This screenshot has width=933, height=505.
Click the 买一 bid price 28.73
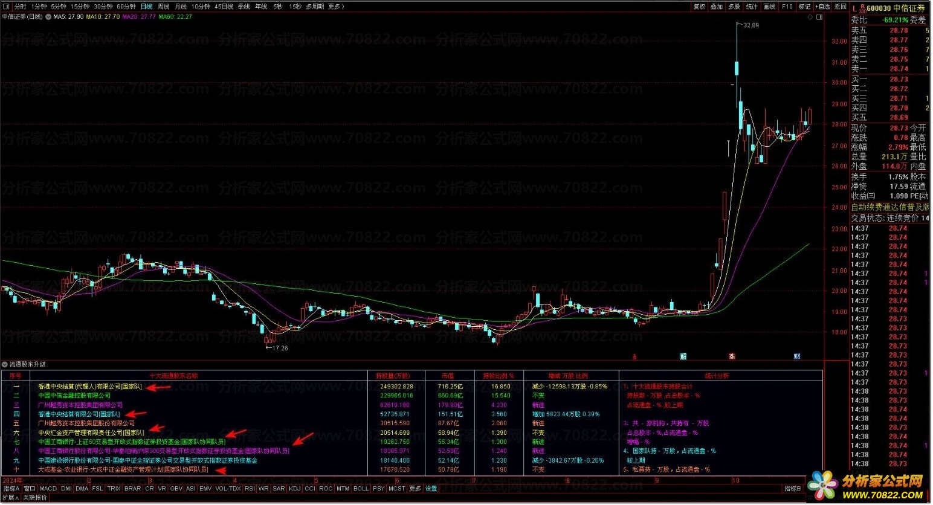click(x=899, y=79)
